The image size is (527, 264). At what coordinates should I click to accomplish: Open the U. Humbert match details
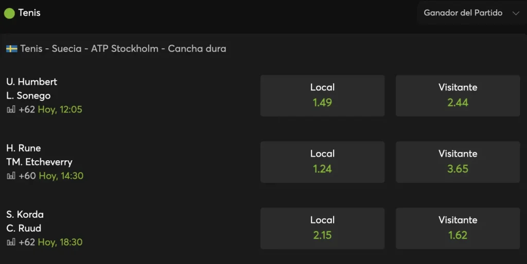point(31,82)
